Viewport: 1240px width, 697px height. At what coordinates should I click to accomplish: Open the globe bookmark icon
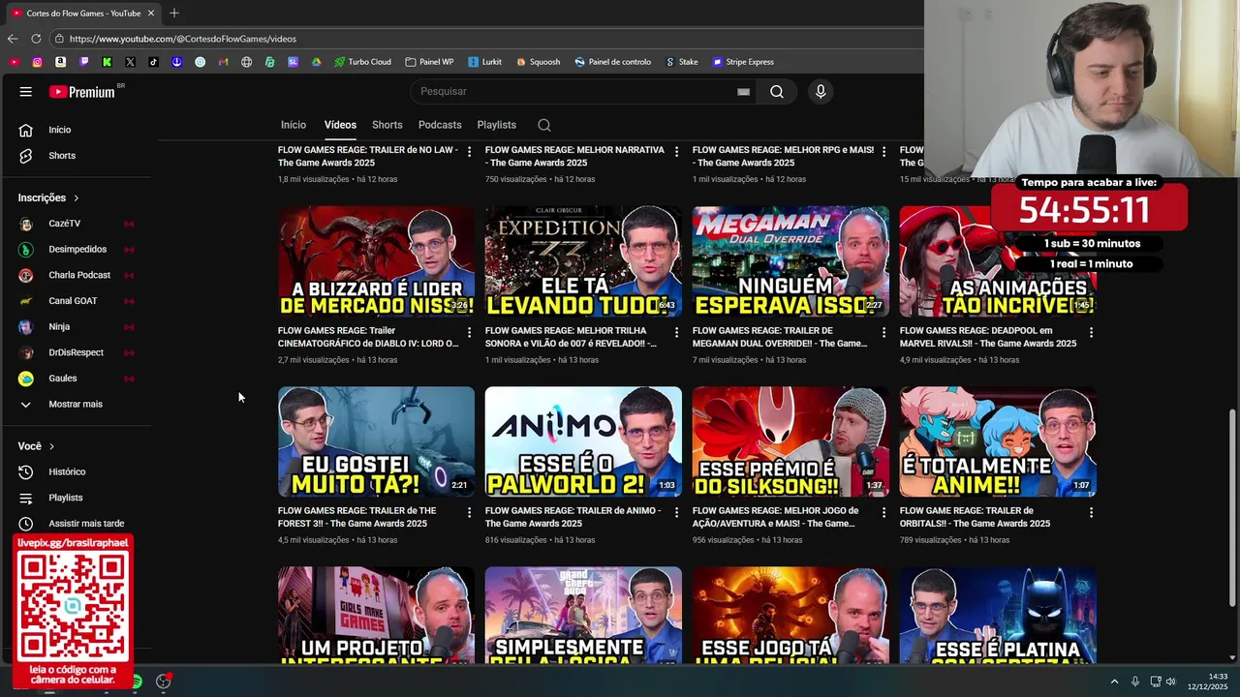[x=246, y=62]
